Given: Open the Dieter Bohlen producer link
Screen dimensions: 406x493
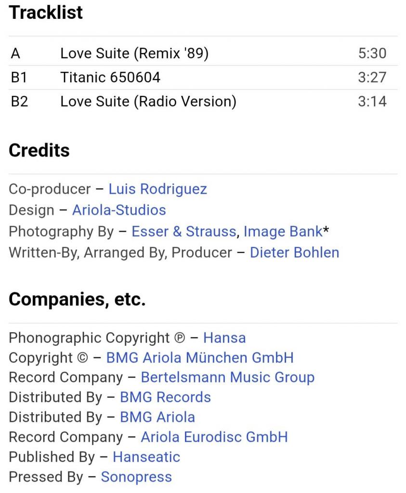Looking at the screenshot, I should 294,252.
